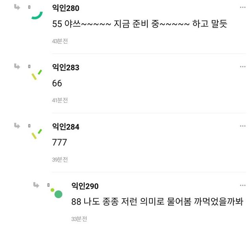This screenshot has width=252, height=227.
Task: Open more options for 익인284's comment
Action: [243, 126]
